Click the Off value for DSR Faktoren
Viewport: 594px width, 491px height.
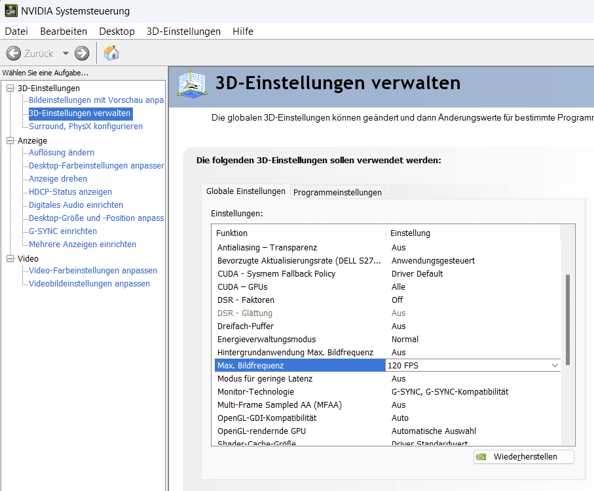coord(398,300)
